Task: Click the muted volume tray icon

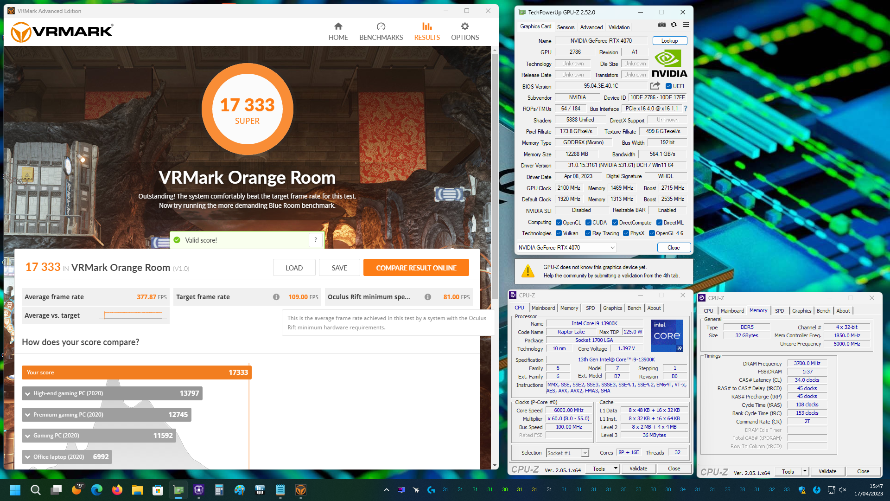Action: [843, 490]
